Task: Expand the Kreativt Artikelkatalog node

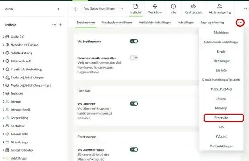Action: click(x=4, y=69)
